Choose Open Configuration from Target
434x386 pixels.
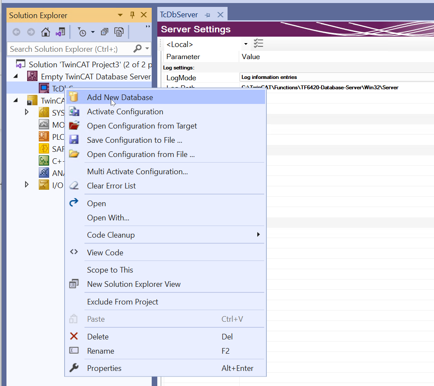point(165,126)
